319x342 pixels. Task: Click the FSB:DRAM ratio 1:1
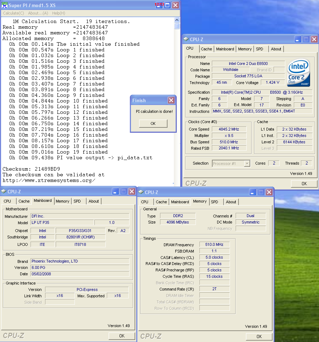(x=214, y=251)
